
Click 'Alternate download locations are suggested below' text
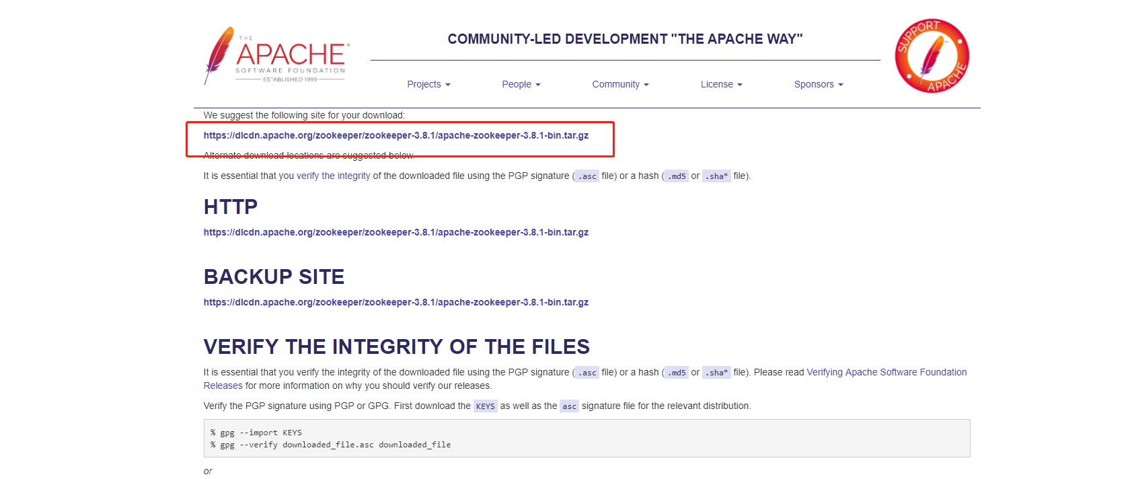(309, 155)
